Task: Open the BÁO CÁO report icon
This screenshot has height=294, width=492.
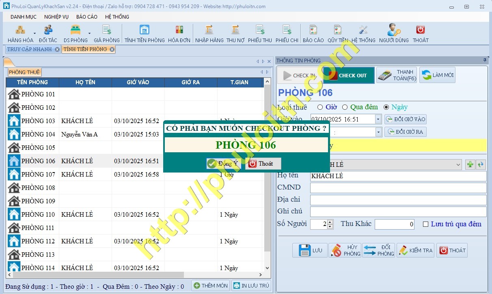Action: [x=313, y=32]
